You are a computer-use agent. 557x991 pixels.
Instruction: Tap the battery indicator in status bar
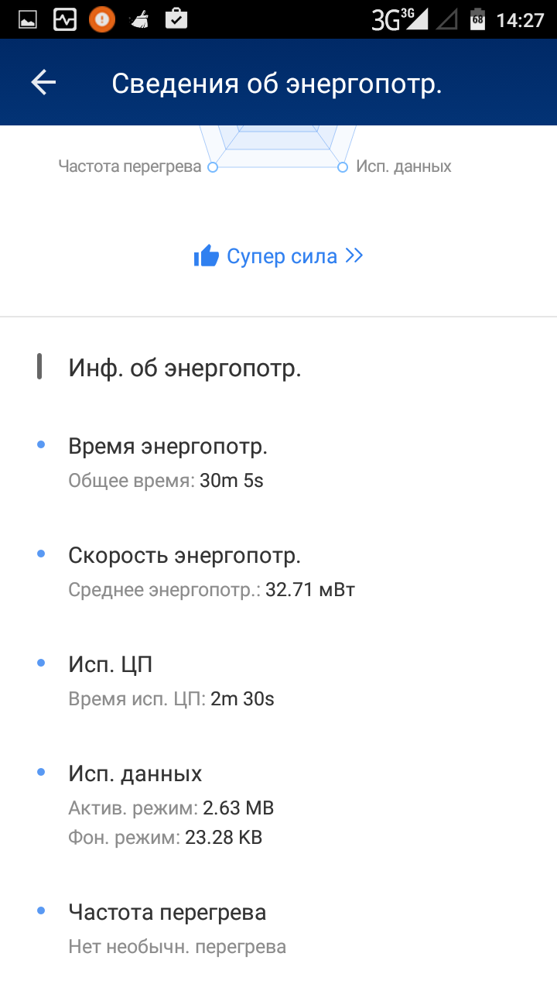(477, 19)
